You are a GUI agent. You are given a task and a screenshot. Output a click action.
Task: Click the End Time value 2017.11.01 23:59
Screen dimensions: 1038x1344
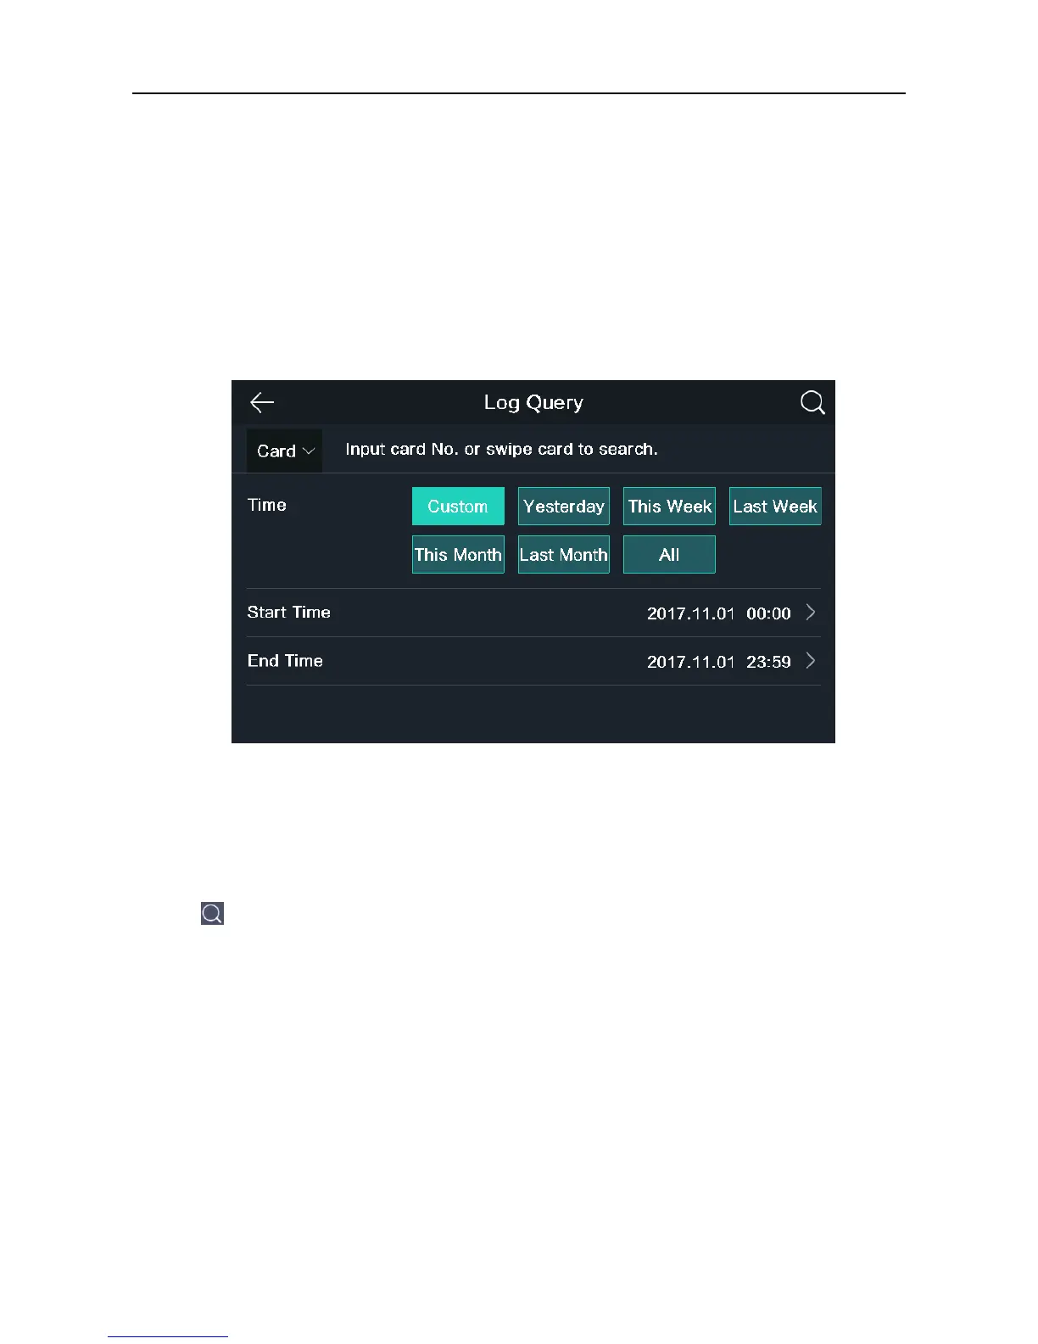tap(719, 662)
